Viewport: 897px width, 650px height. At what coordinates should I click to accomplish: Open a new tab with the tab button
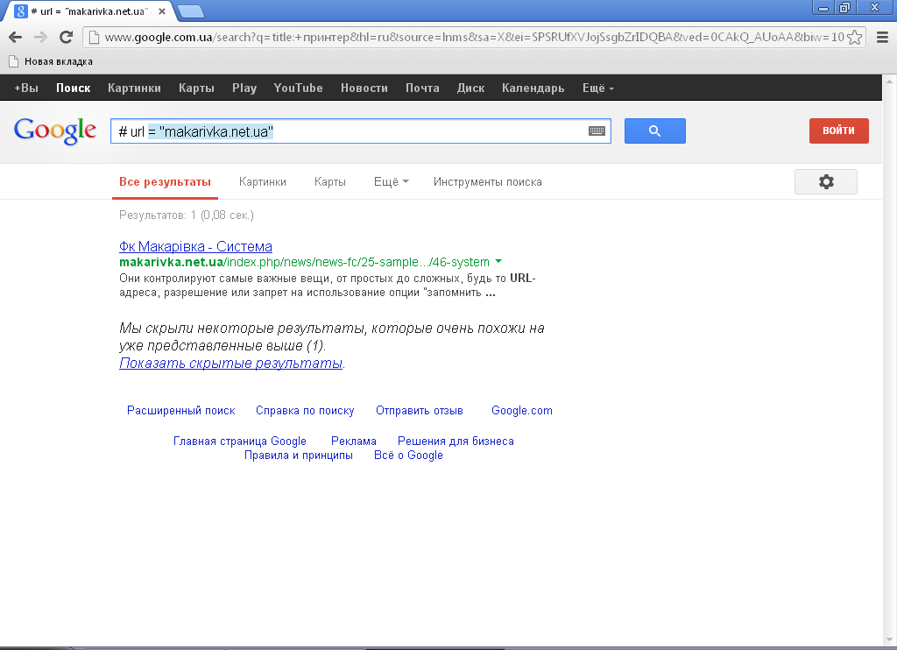pyautogui.click(x=190, y=11)
